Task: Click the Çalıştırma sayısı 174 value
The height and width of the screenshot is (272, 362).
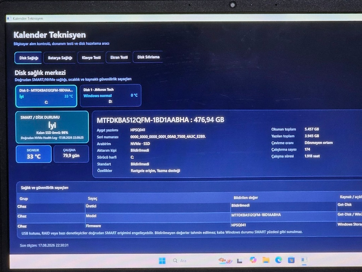Action: [x=307, y=149]
